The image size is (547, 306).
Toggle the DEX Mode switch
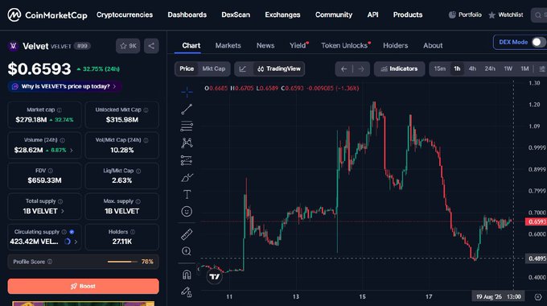pyautogui.click(x=539, y=42)
